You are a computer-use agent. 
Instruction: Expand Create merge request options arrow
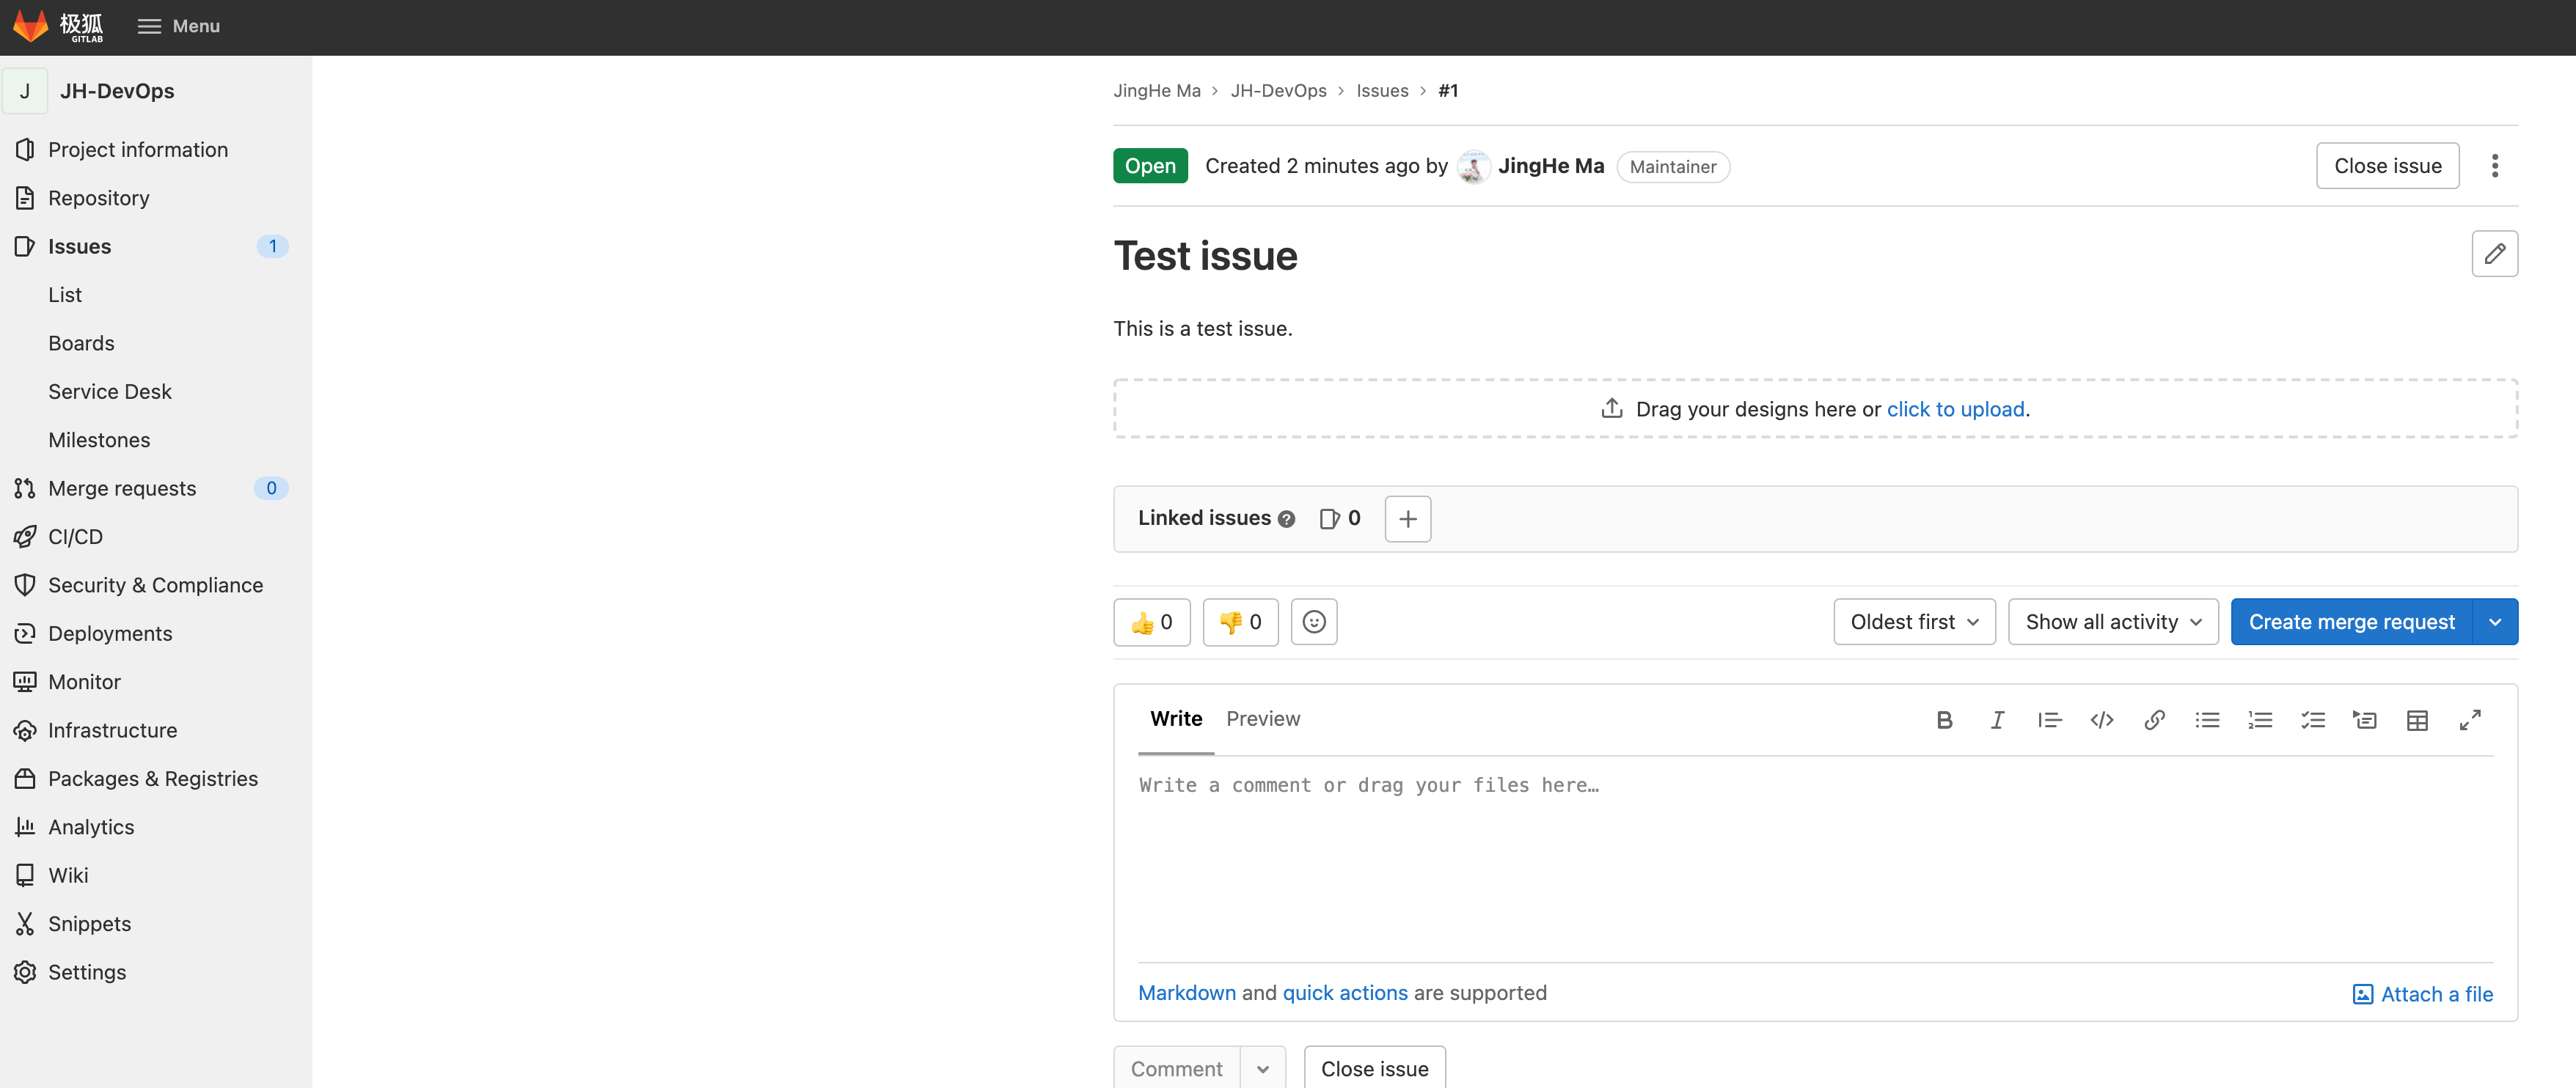[x=2495, y=622]
